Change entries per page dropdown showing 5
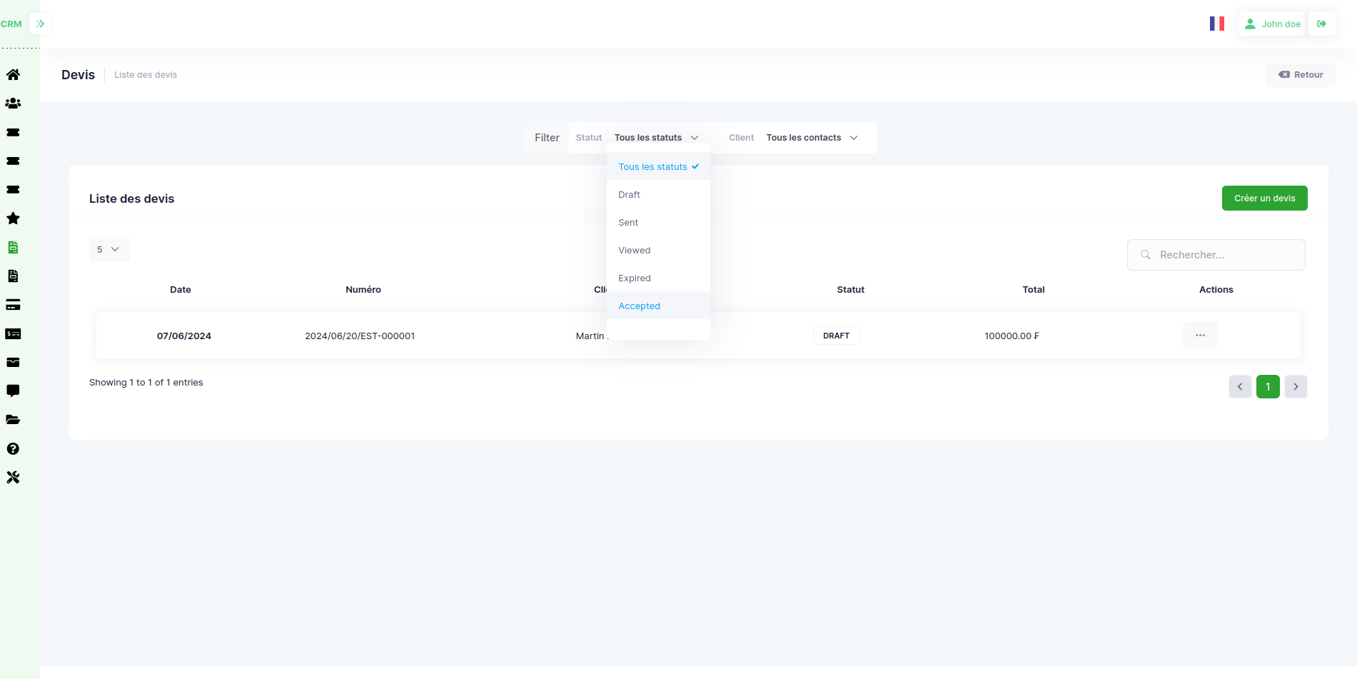This screenshot has height=679, width=1357. pos(109,249)
